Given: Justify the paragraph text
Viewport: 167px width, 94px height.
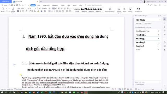Looking at the screenshot, I should click(57, 11).
